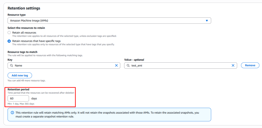262x128 pixels.
Task: Focus the Retention period days input
Action: tap(18, 98)
